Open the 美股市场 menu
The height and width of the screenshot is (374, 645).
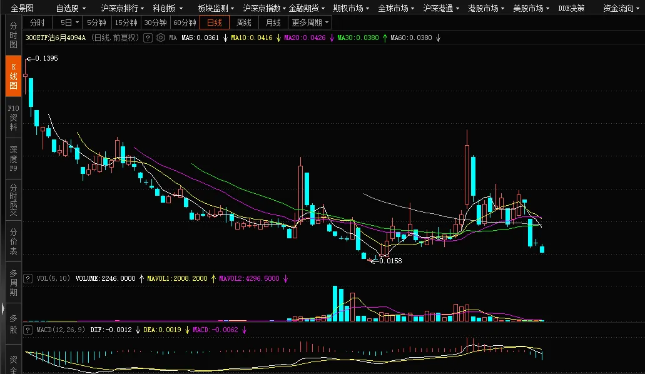pos(531,8)
